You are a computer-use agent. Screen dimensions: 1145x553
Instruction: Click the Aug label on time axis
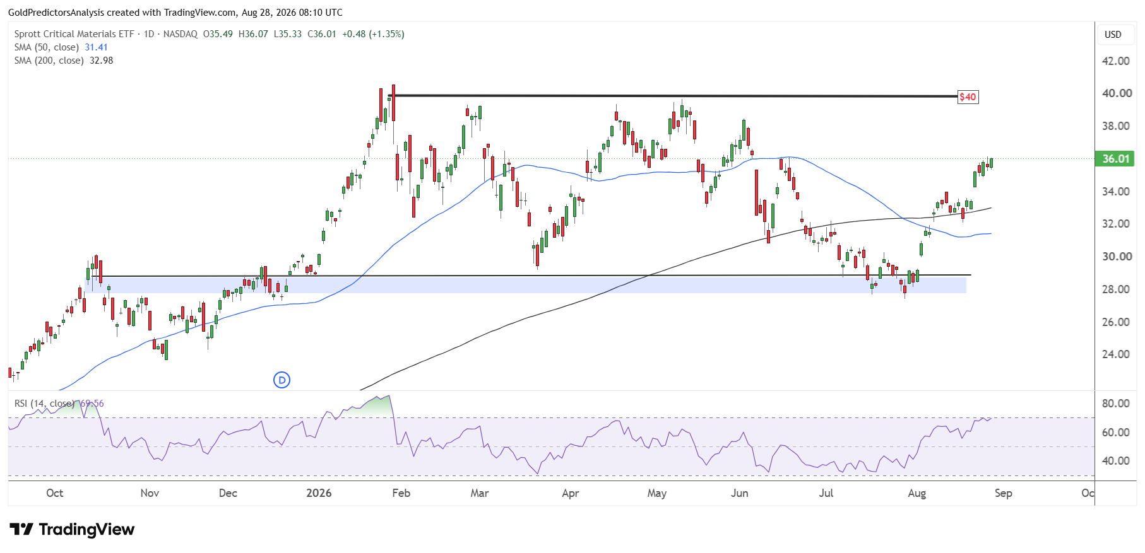pyautogui.click(x=917, y=493)
